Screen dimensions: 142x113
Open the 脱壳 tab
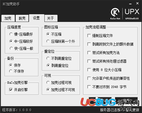(22, 18)
